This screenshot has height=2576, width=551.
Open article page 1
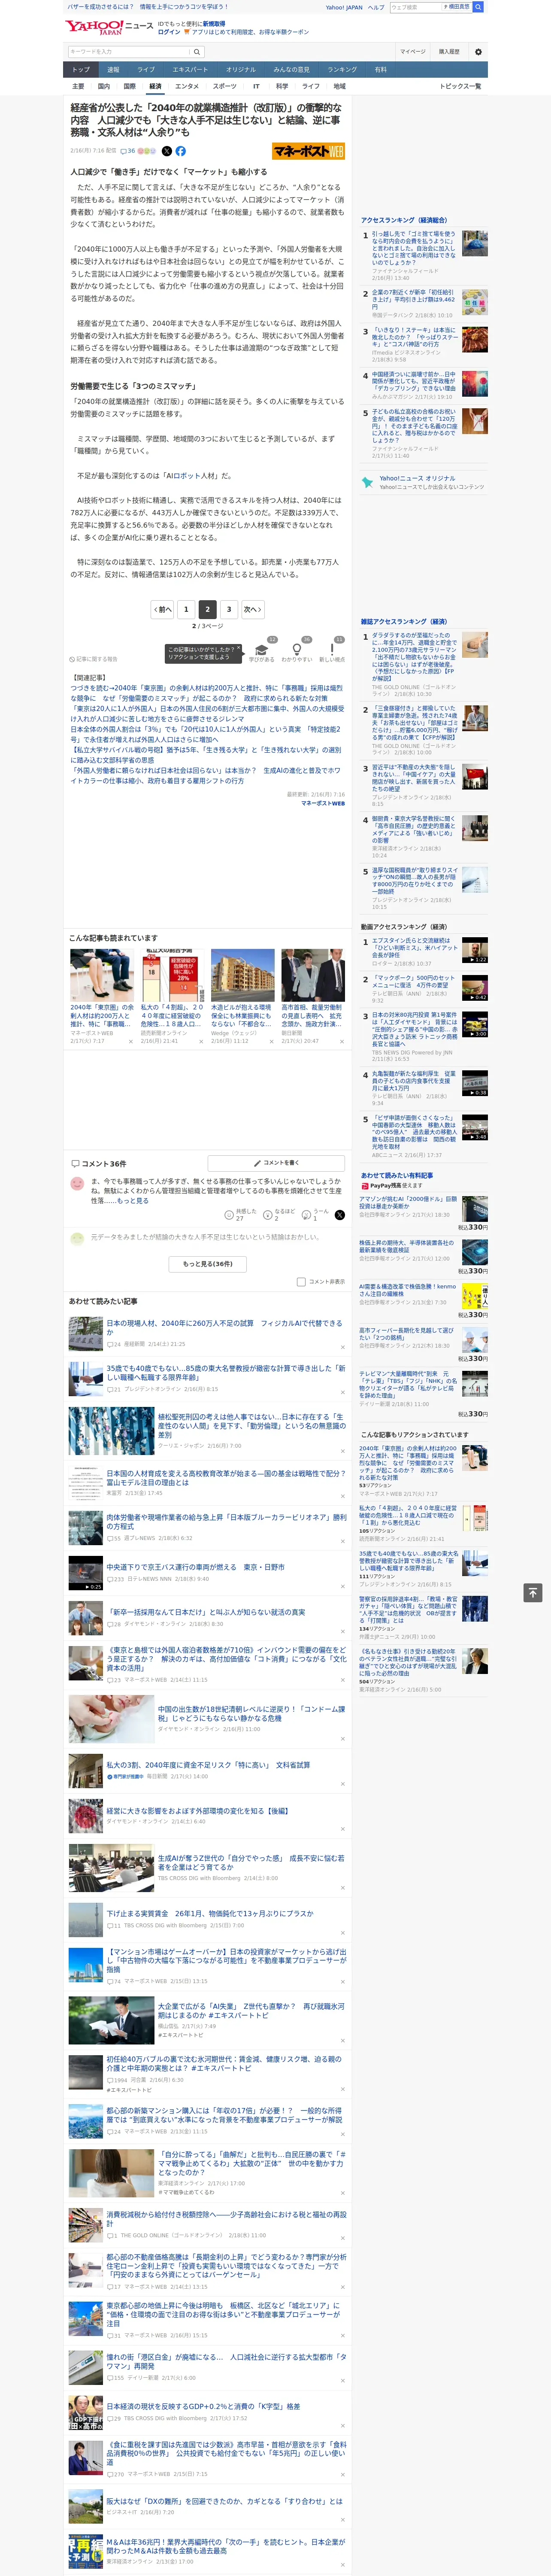pos(186,609)
